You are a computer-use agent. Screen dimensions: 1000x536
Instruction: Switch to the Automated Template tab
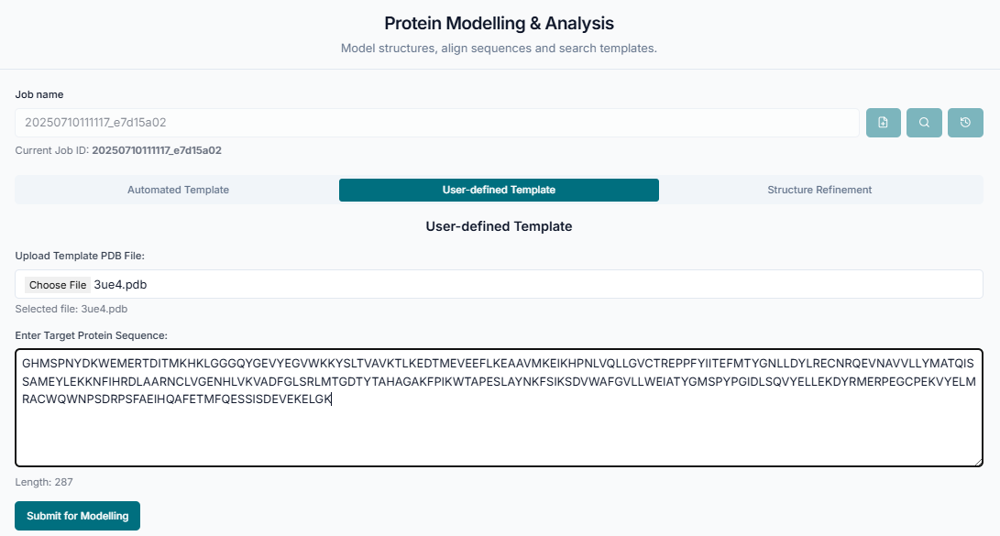tap(178, 190)
